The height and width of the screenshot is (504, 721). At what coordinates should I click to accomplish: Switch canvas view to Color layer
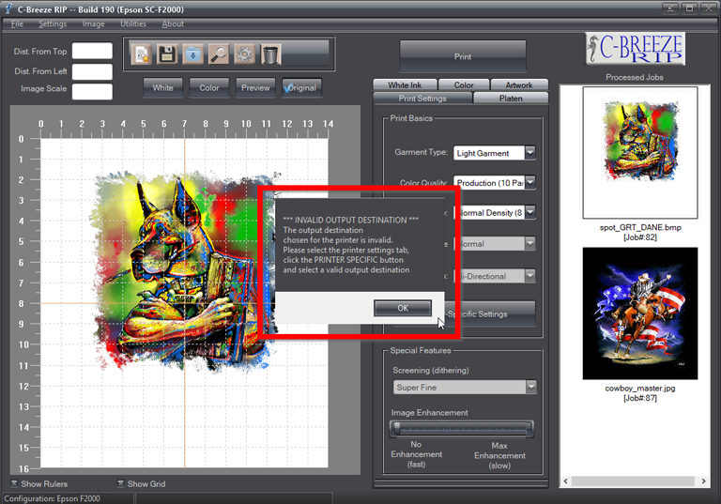[x=209, y=87]
